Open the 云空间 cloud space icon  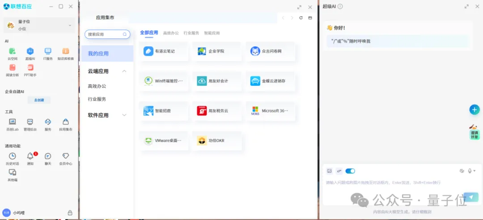coord(12,51)
